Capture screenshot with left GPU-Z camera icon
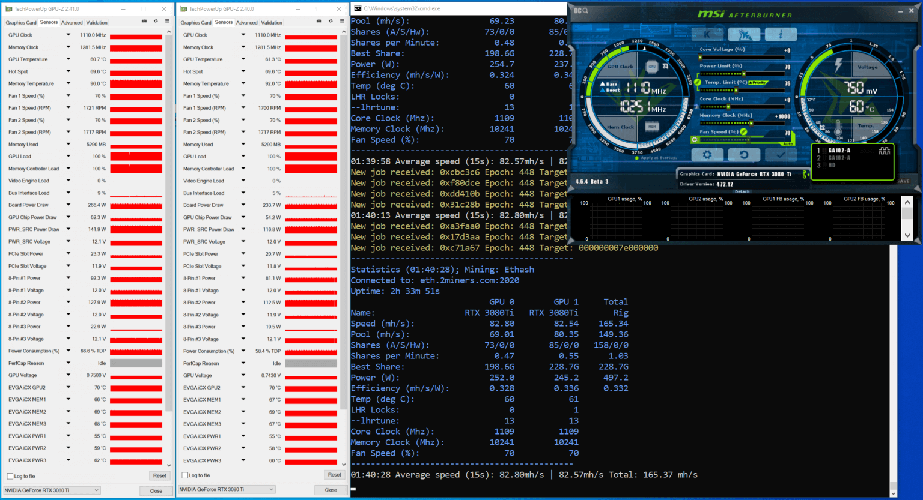Viewport: 923px width, 500px height. (144, 20)
